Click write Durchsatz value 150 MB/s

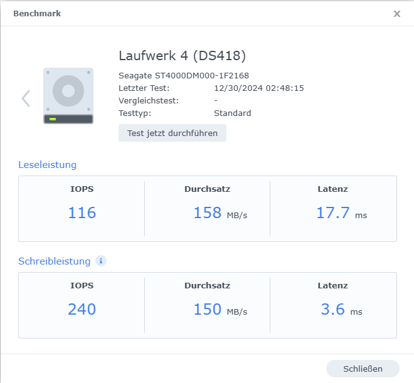220,310
